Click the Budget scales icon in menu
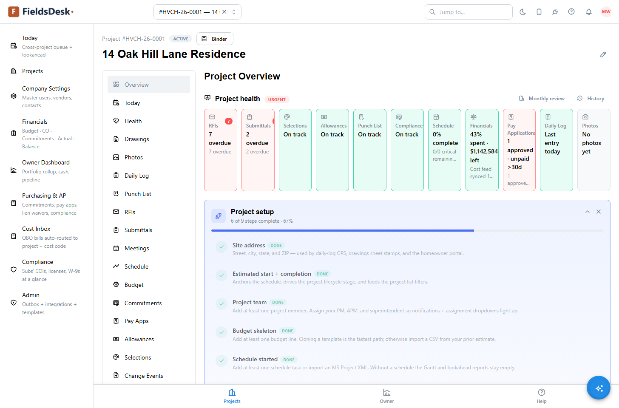 (116, 285)
